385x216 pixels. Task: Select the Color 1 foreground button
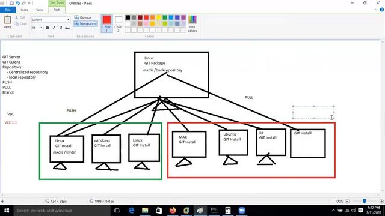coord(107,23)
